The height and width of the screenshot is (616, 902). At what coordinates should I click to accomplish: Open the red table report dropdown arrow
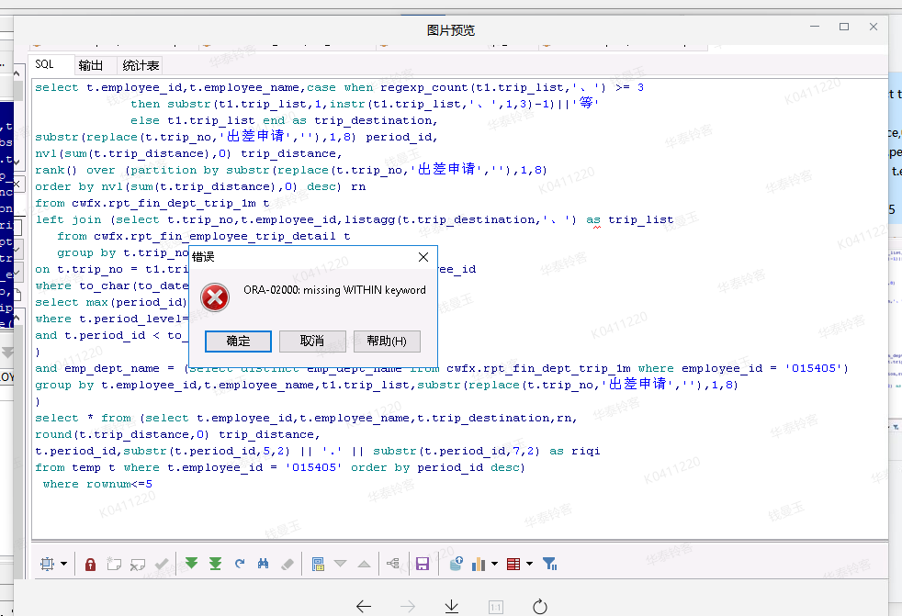[530, 565]
